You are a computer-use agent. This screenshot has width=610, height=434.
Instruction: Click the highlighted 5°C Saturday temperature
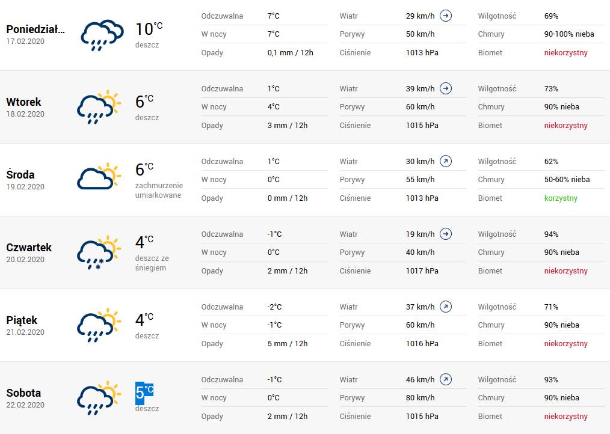click(x=144, y=393)
